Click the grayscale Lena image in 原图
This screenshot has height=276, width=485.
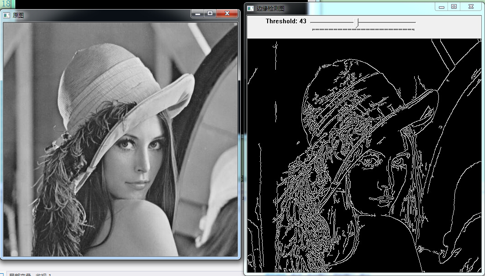121,139
